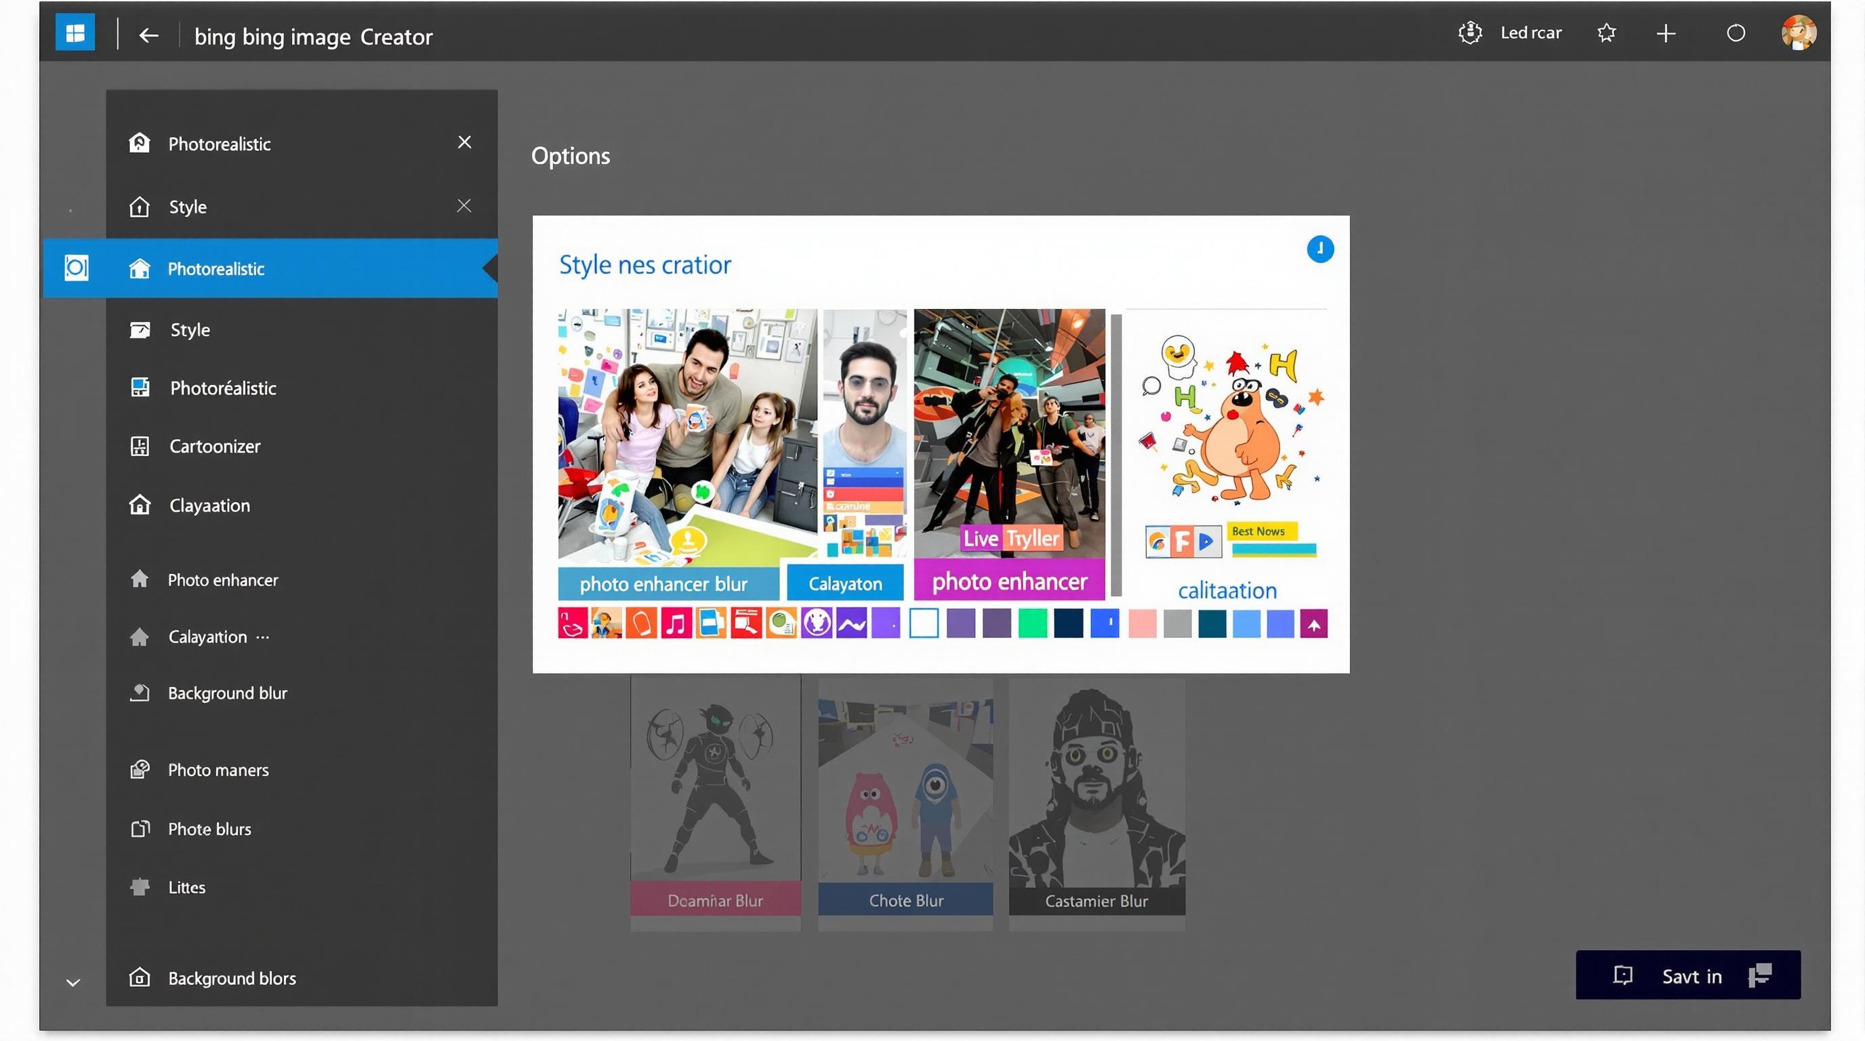Click the blue Calayaton label

(x=845, y=583)
